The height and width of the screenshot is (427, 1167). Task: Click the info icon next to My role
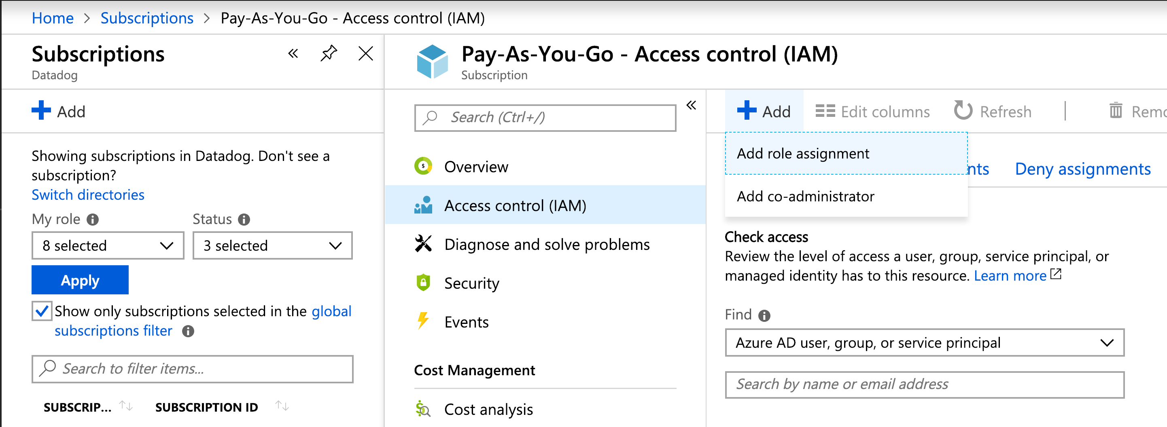(x=93, y=220)
